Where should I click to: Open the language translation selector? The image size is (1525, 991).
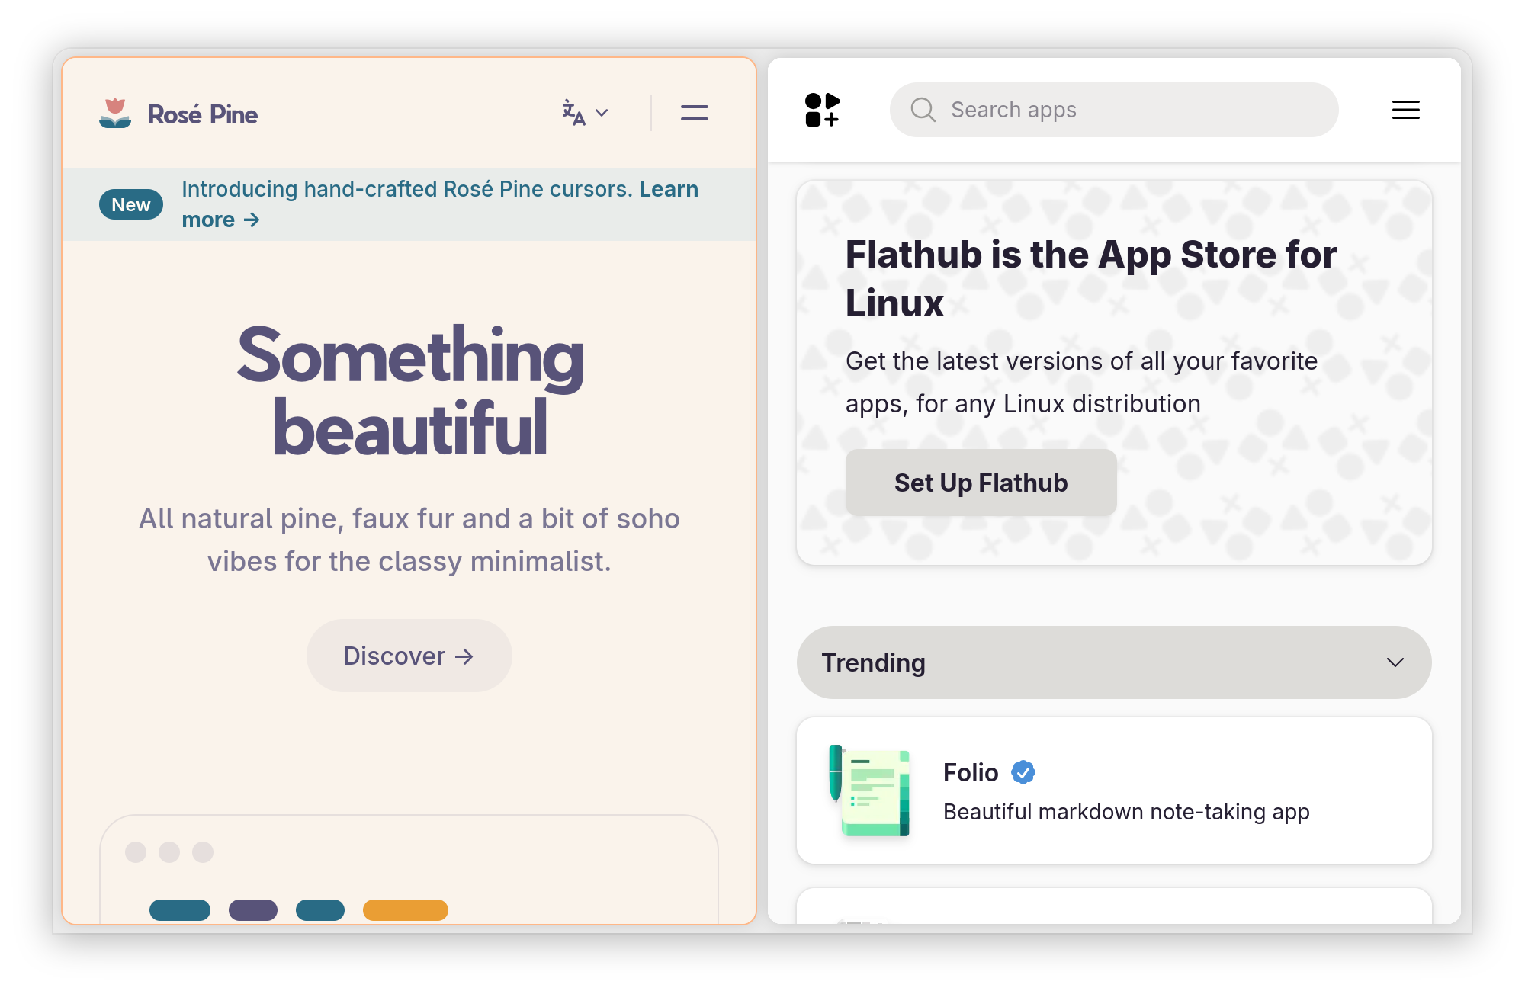pyautogui.click(x=585, y=113)
